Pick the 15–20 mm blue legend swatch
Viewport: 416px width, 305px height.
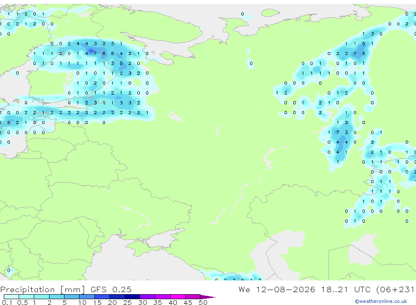coord(102,297)
